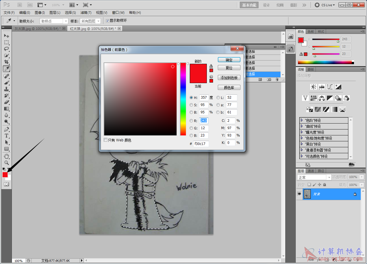The image size is (367, 264).
Task: Open the CS Live menu button
Action: 325,5
